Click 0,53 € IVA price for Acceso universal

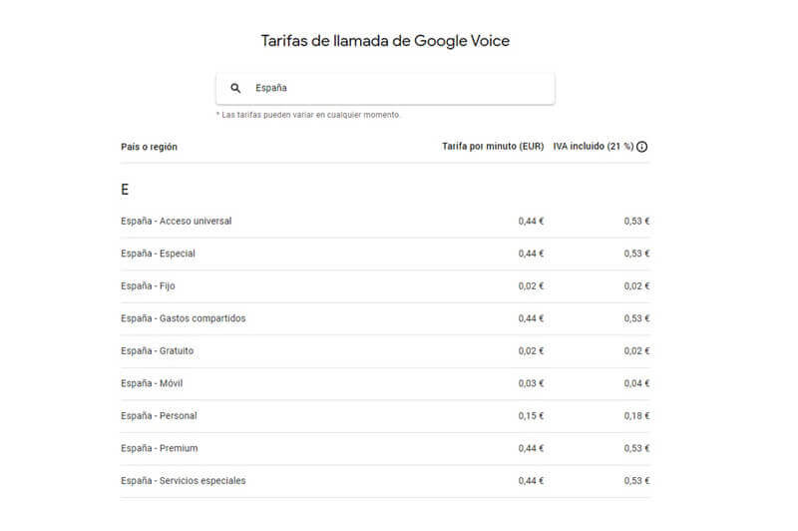(x=636, y=221)
